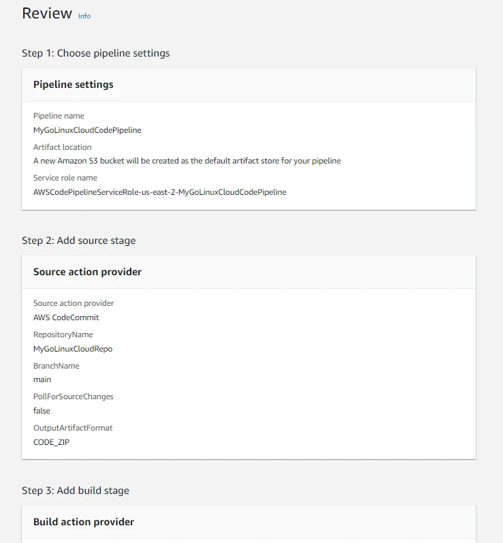Click the MyGoLinuxCloudCodePipeline pipeline name value
The height and width of the screenshot is (543, 503).
[87, 129]
